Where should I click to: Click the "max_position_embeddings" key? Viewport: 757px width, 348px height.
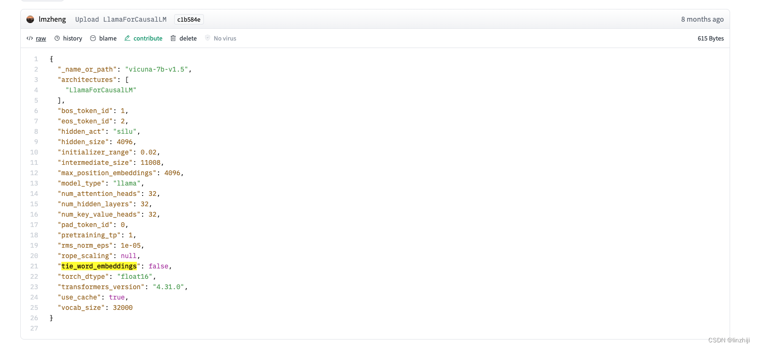(x=107, y=173)
